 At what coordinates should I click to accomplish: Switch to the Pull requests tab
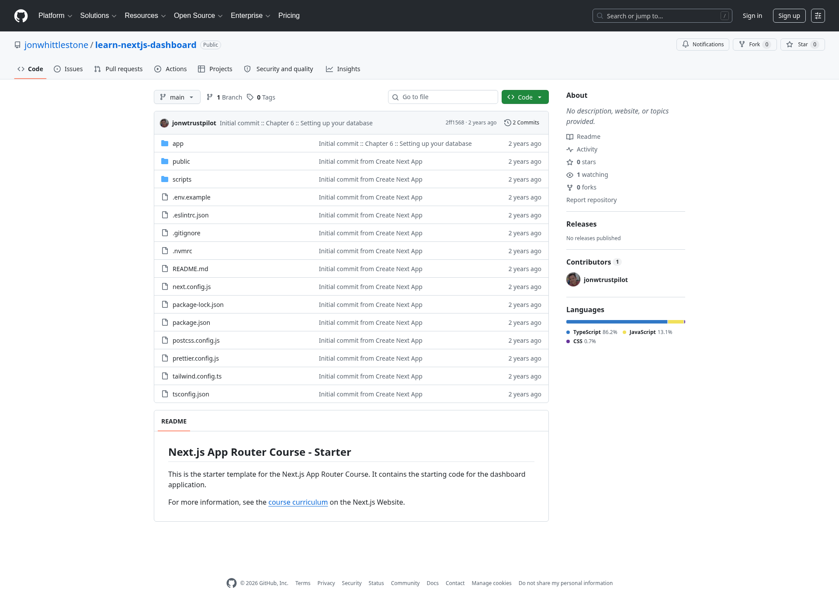118,69
